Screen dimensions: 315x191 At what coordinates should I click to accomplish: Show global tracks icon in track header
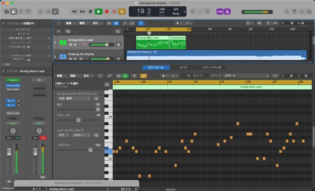[x=118, y=31]
